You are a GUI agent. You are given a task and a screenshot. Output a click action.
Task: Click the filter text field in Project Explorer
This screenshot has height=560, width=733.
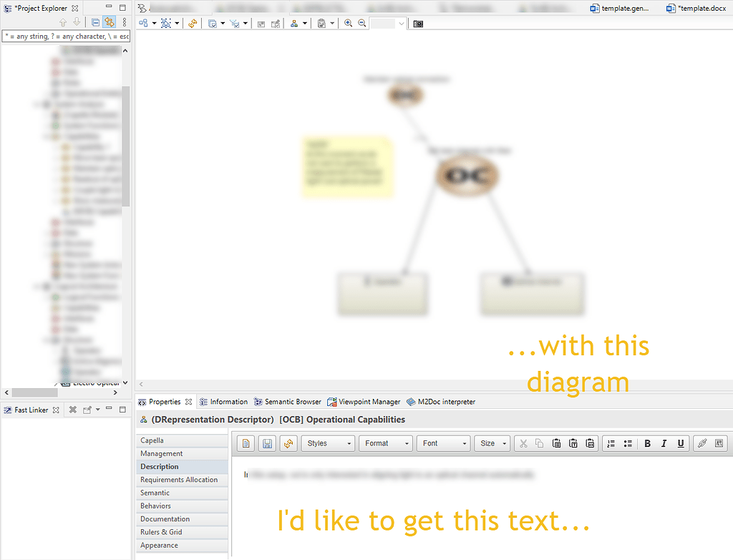click(x=66, y=36)
